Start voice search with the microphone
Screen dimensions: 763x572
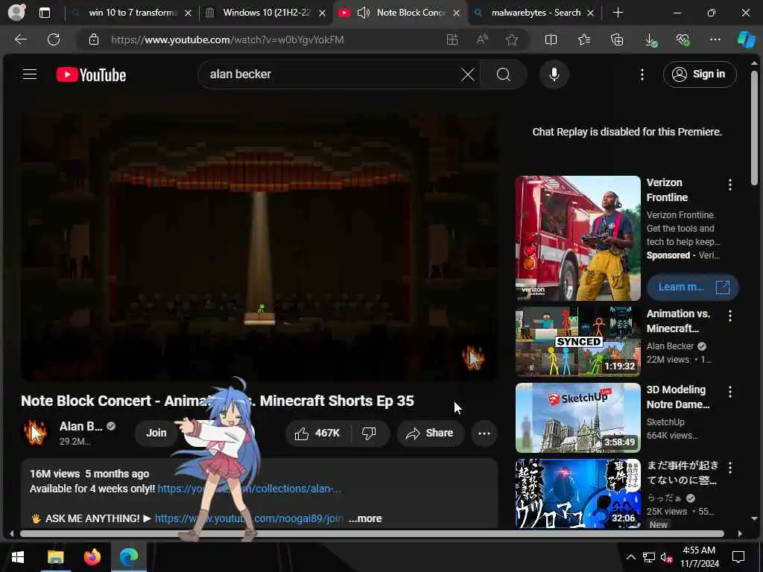(x=554, y=74)
